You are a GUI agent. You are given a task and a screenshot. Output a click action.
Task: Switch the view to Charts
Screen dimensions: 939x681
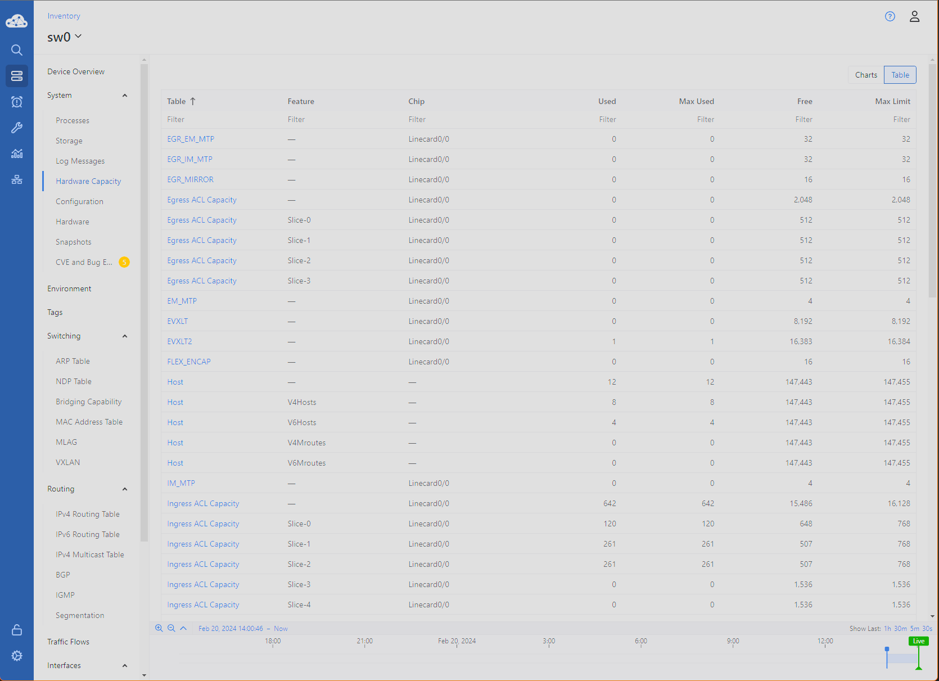tap(866, 74)
